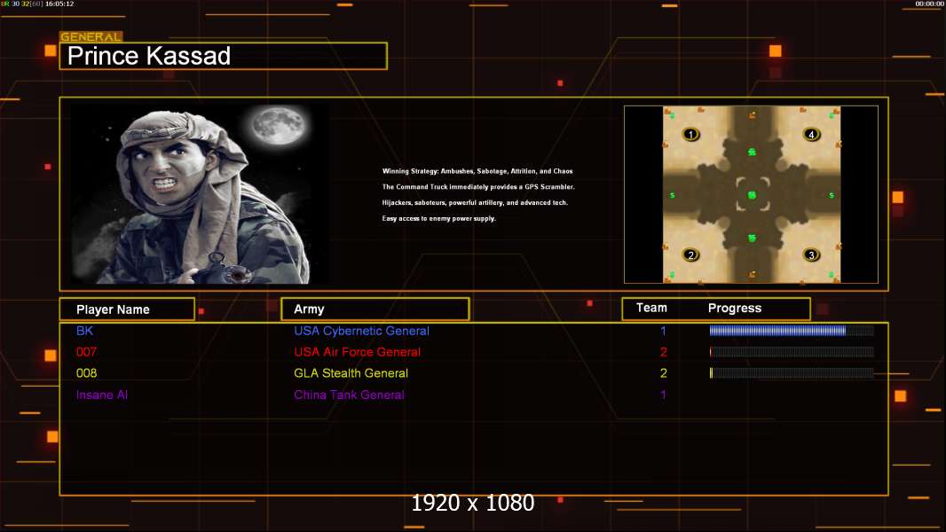
Task: Select the center supply icon inside the bracketed area
Action: [x=752, y=195]
